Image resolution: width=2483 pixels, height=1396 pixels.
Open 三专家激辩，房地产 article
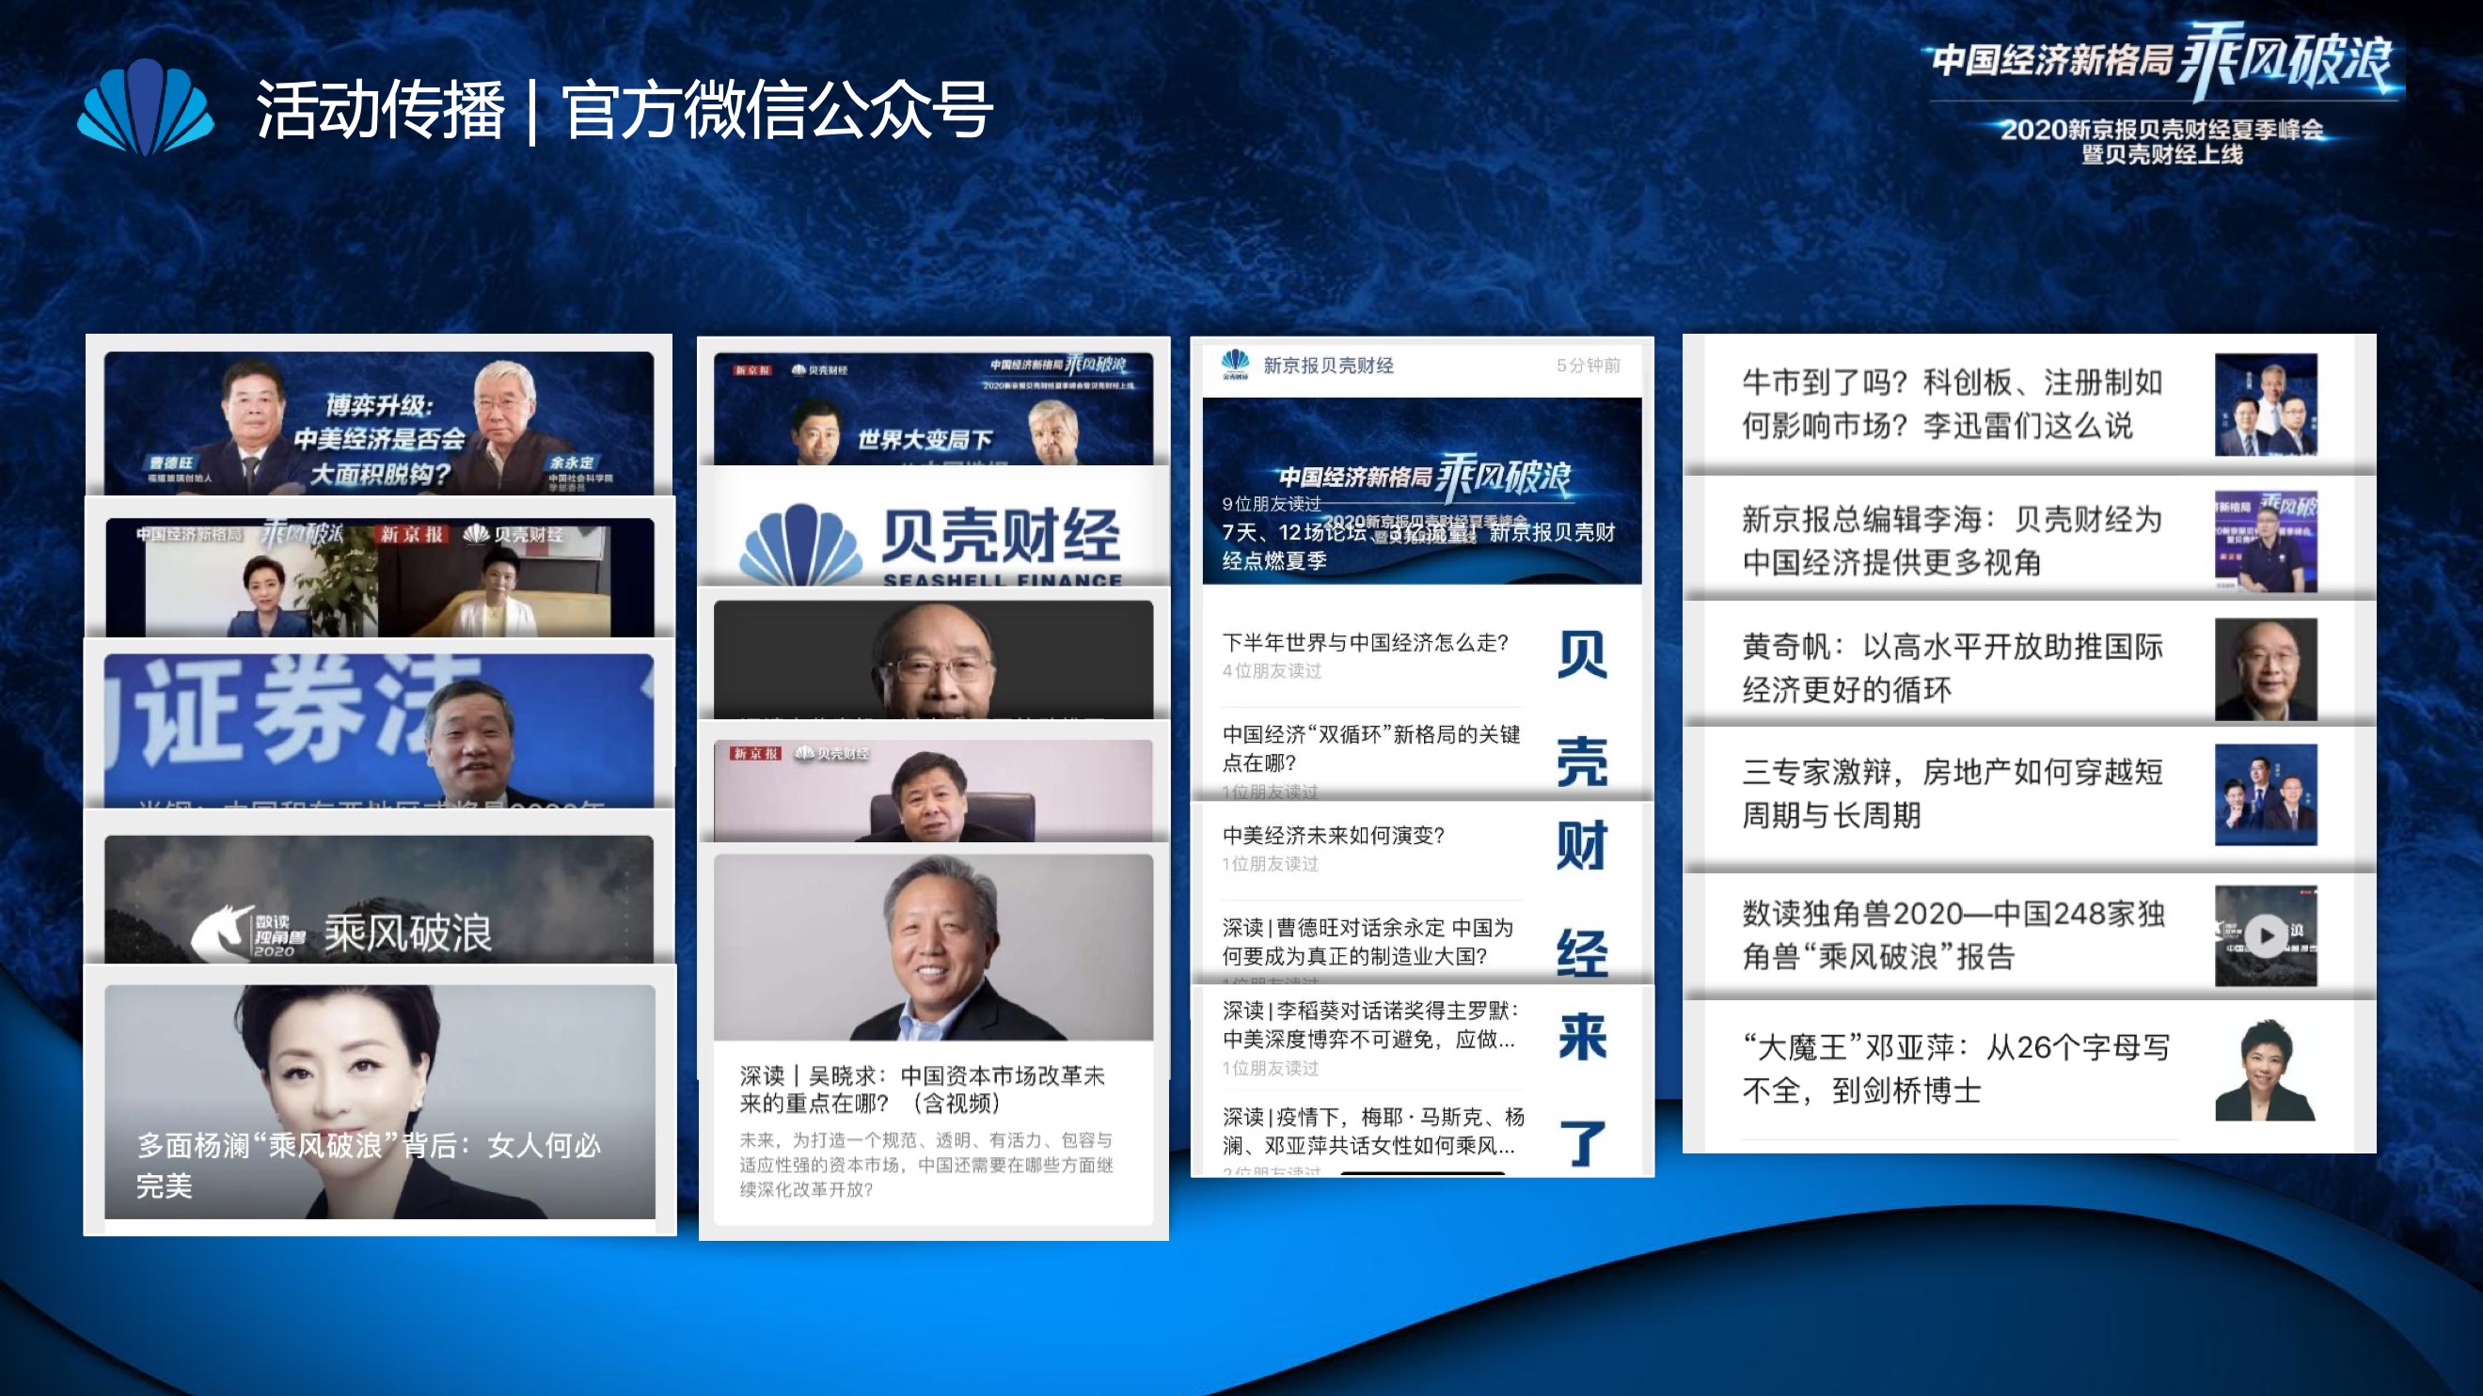(x=1952, y=792)
